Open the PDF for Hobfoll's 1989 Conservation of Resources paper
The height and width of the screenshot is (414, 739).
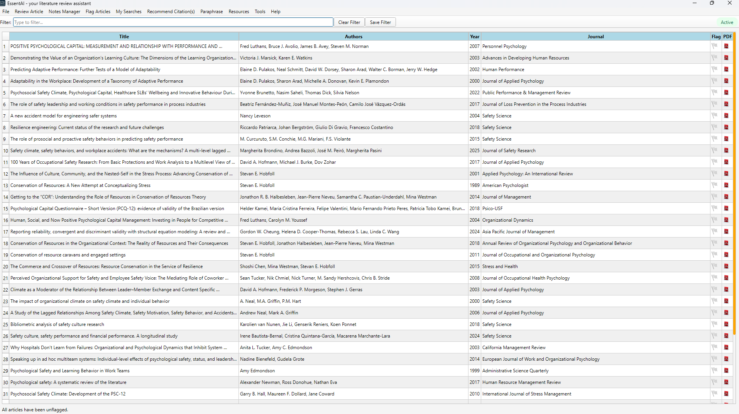pyautogui.click(x=727, y=185)
